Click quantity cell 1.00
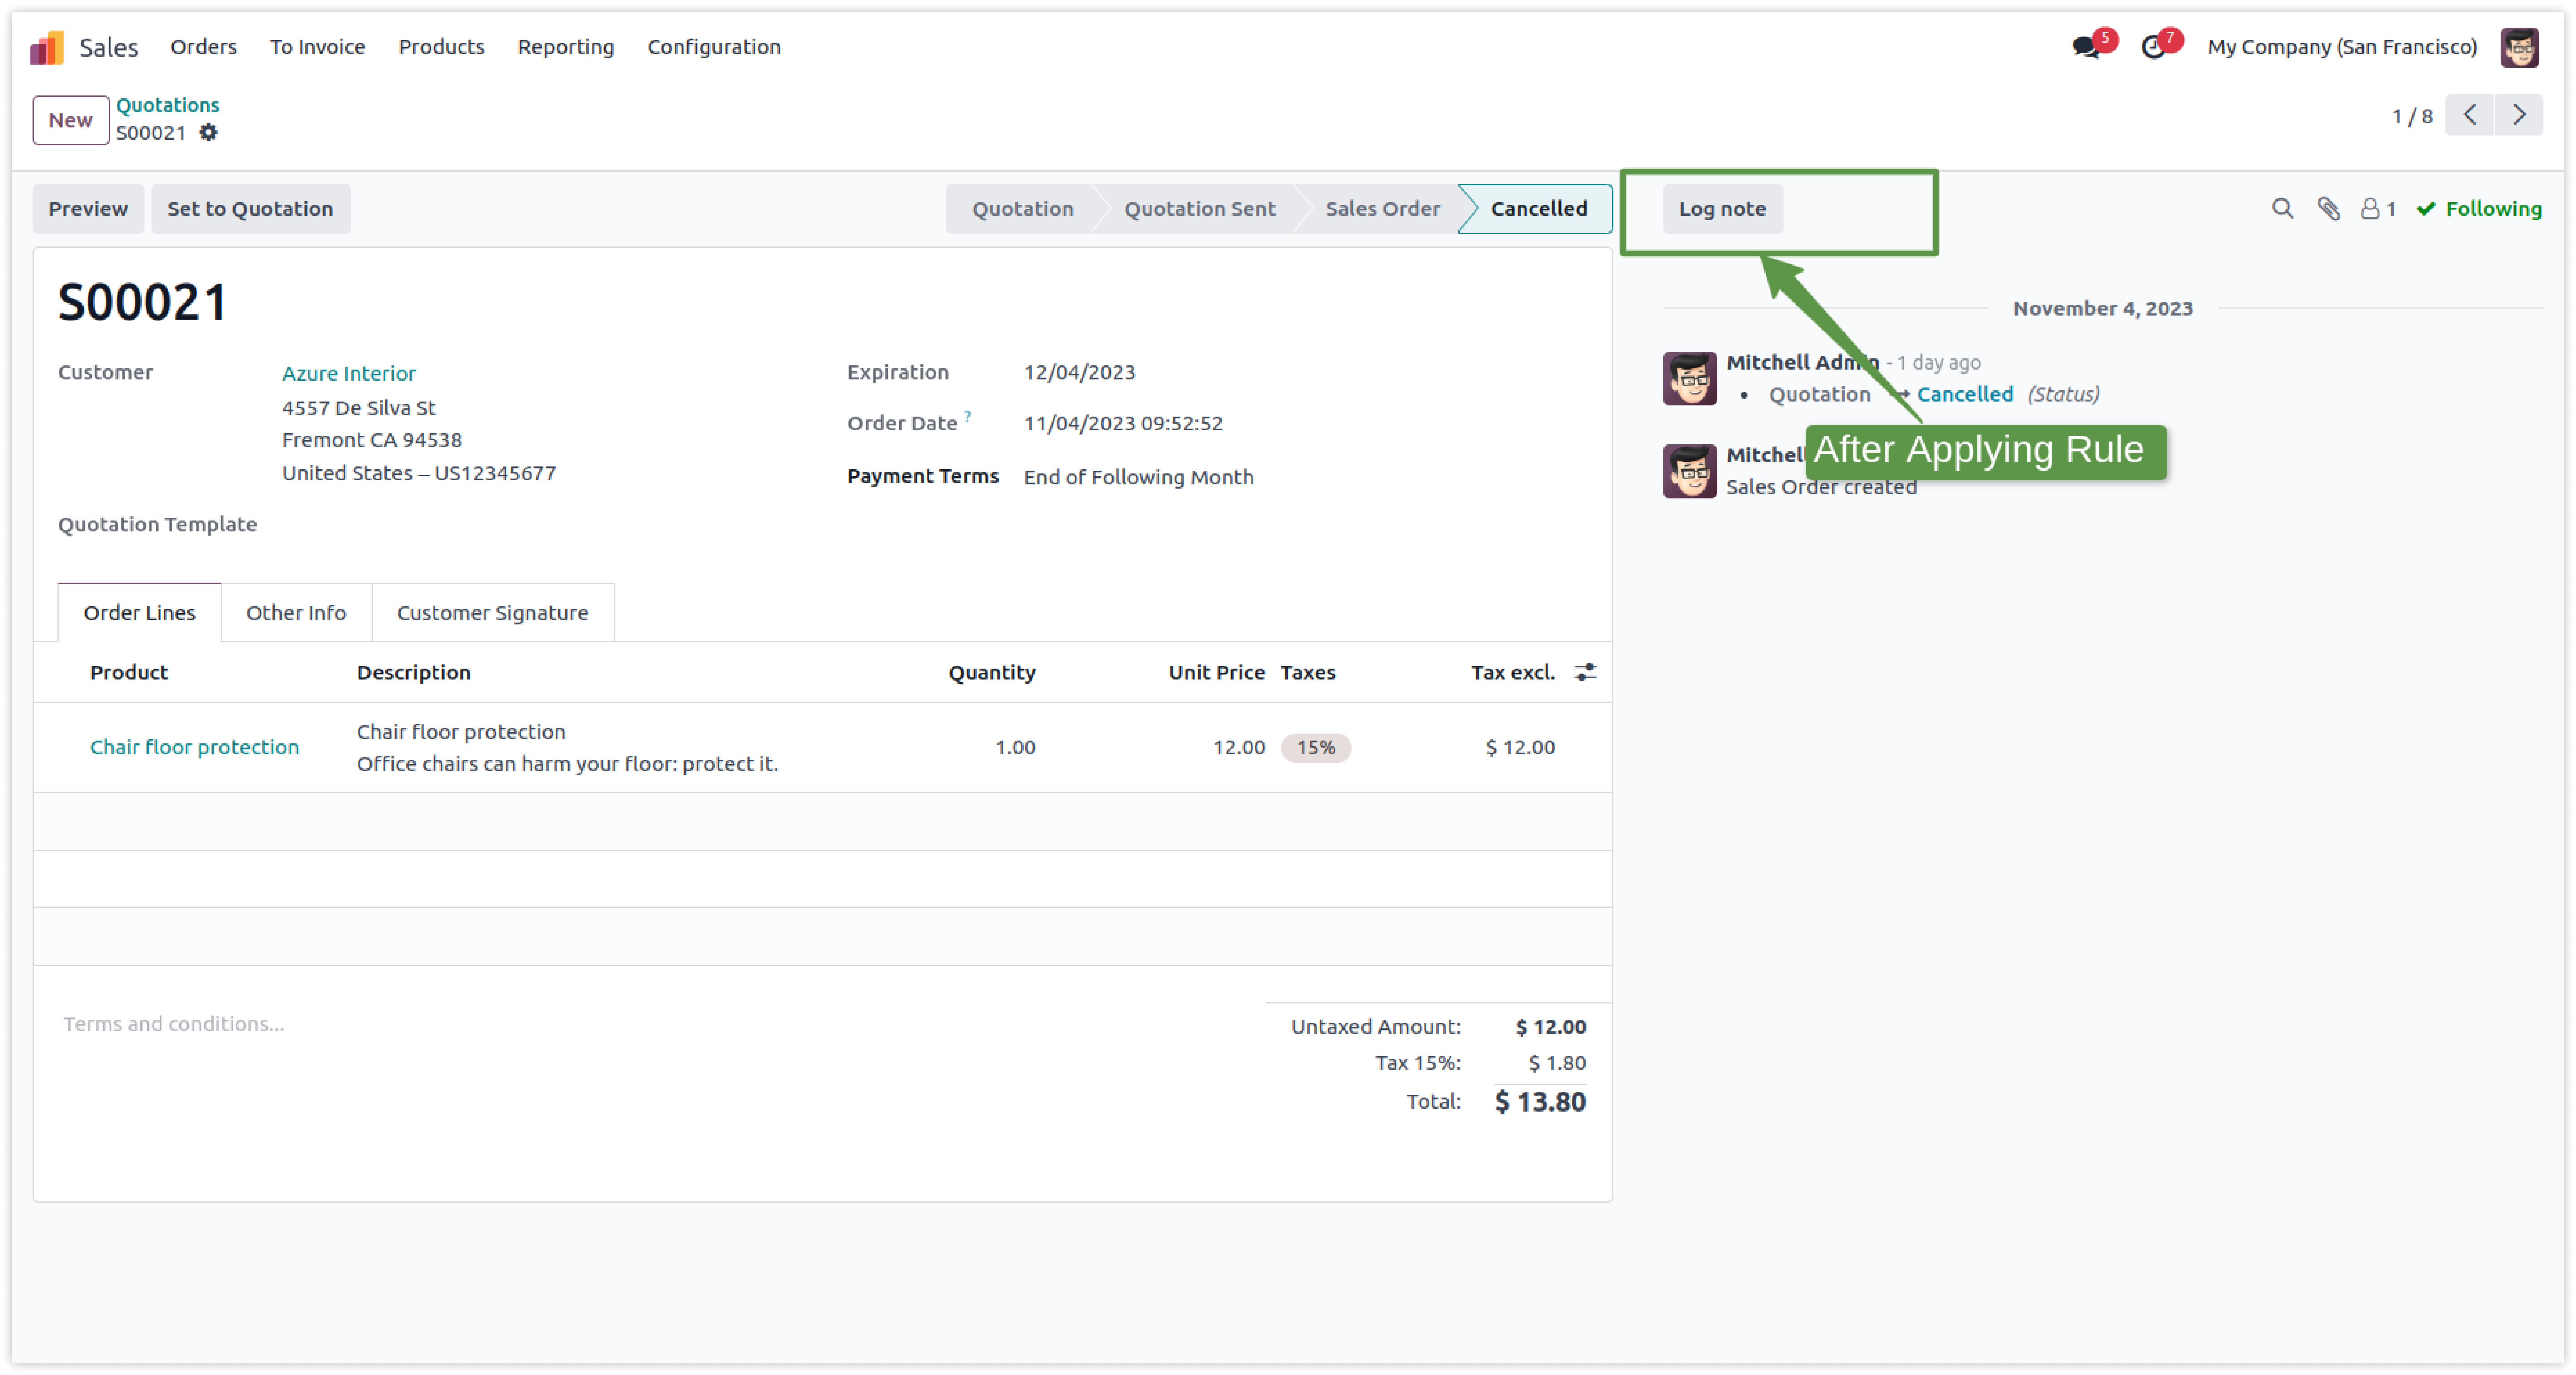The width and height of the screenshot is (2576, 1375). 1015,748
